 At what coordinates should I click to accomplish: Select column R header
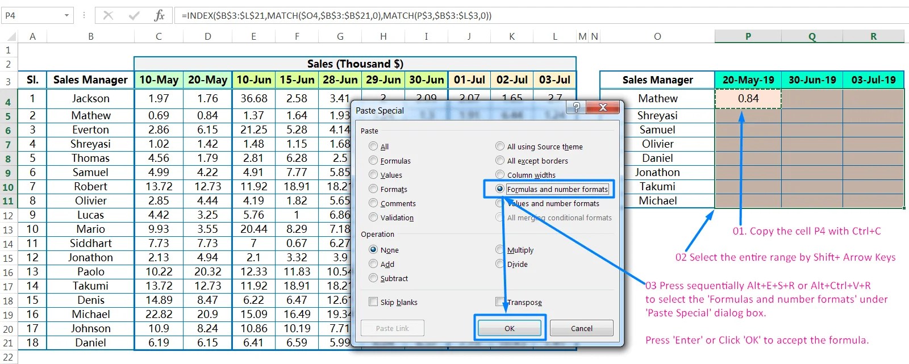[x=873, y=36]
